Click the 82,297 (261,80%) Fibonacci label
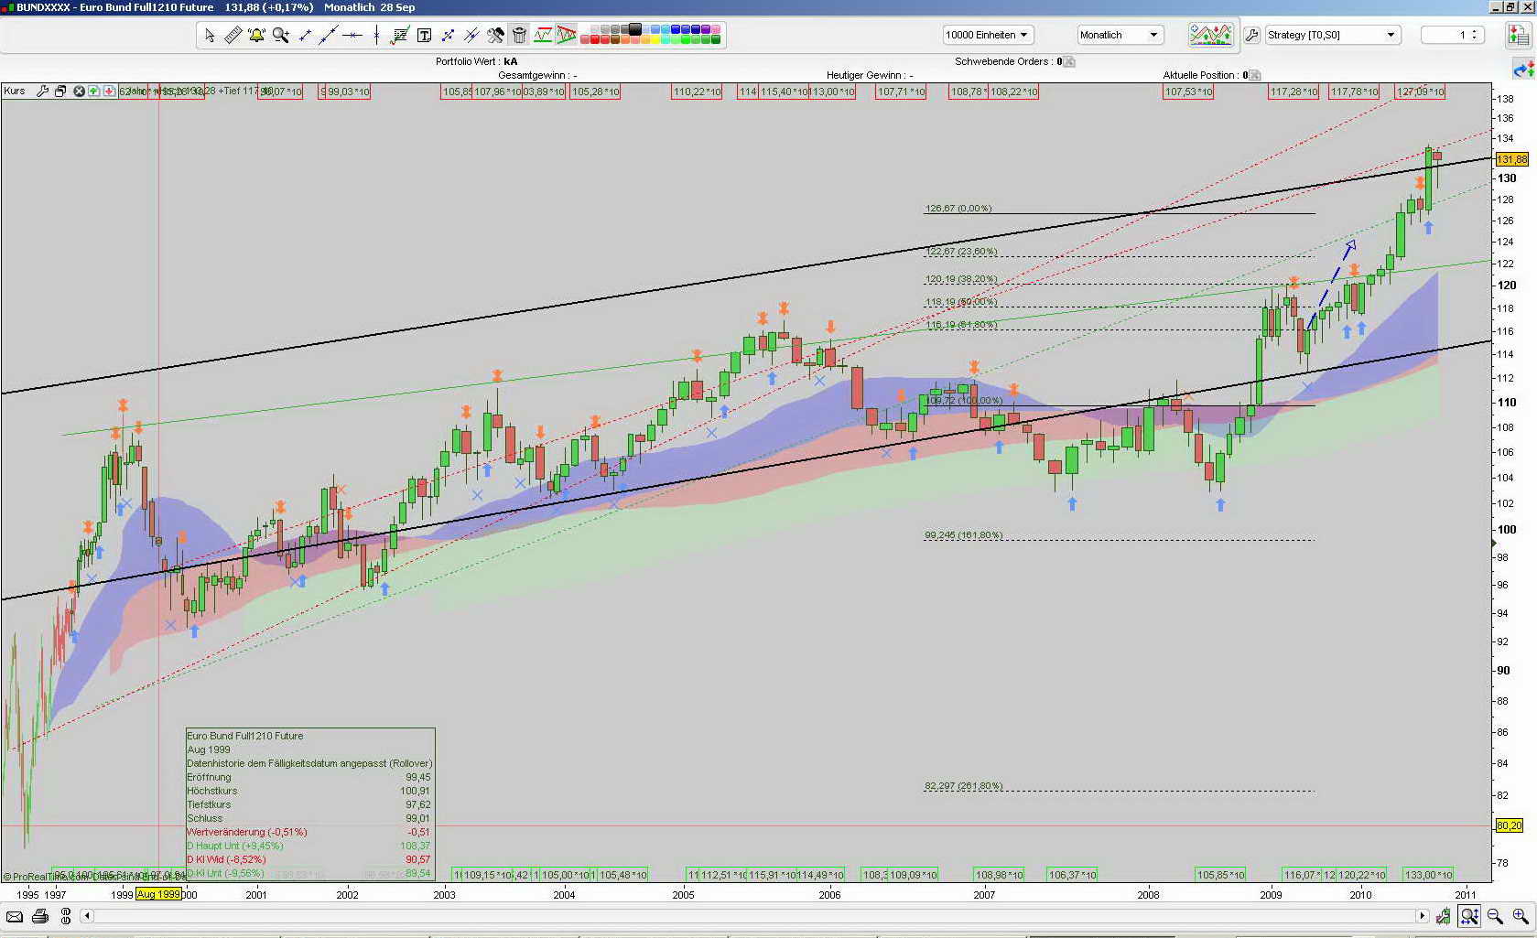The width and height of the screenshot is (1537, 938). 964,786
